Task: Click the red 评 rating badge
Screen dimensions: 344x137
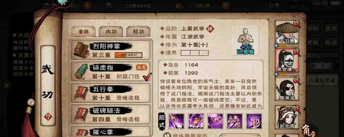Action: pyautogui.click(x=211, y=29)
